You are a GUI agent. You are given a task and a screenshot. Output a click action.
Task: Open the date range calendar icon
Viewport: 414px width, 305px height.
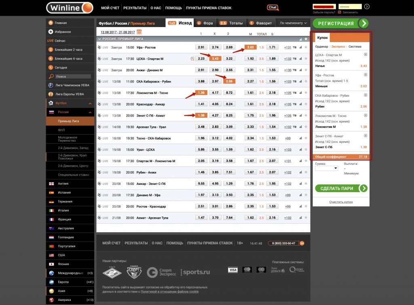[139, 32]
